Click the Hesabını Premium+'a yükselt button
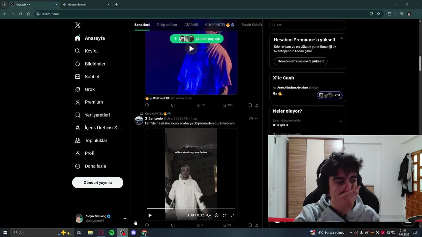The image size is (422, 237). click(301, 61)
